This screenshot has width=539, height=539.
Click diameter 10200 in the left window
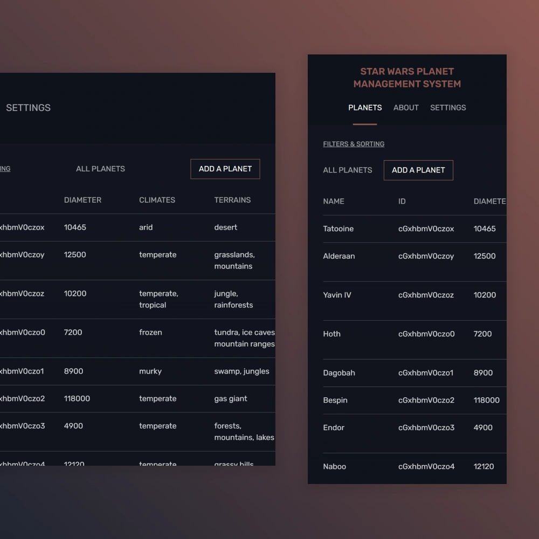[75, 294]
